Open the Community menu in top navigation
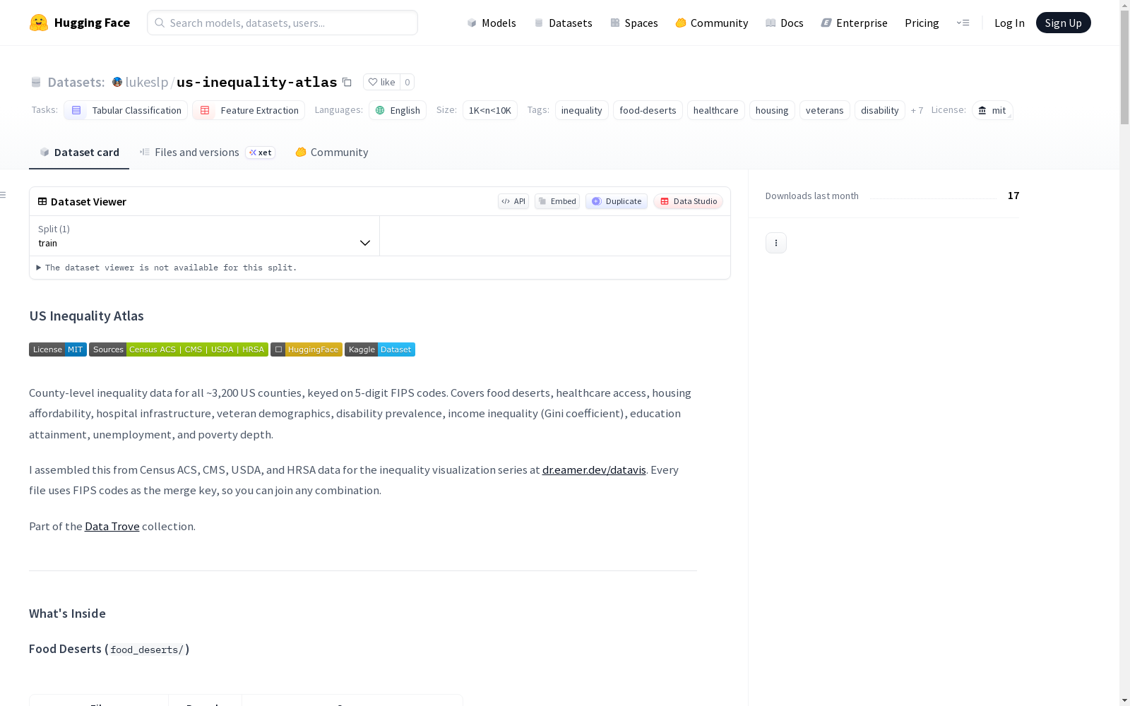This screenshot has width=1130, height=706. pyautogui.click(x=712, y=23)
